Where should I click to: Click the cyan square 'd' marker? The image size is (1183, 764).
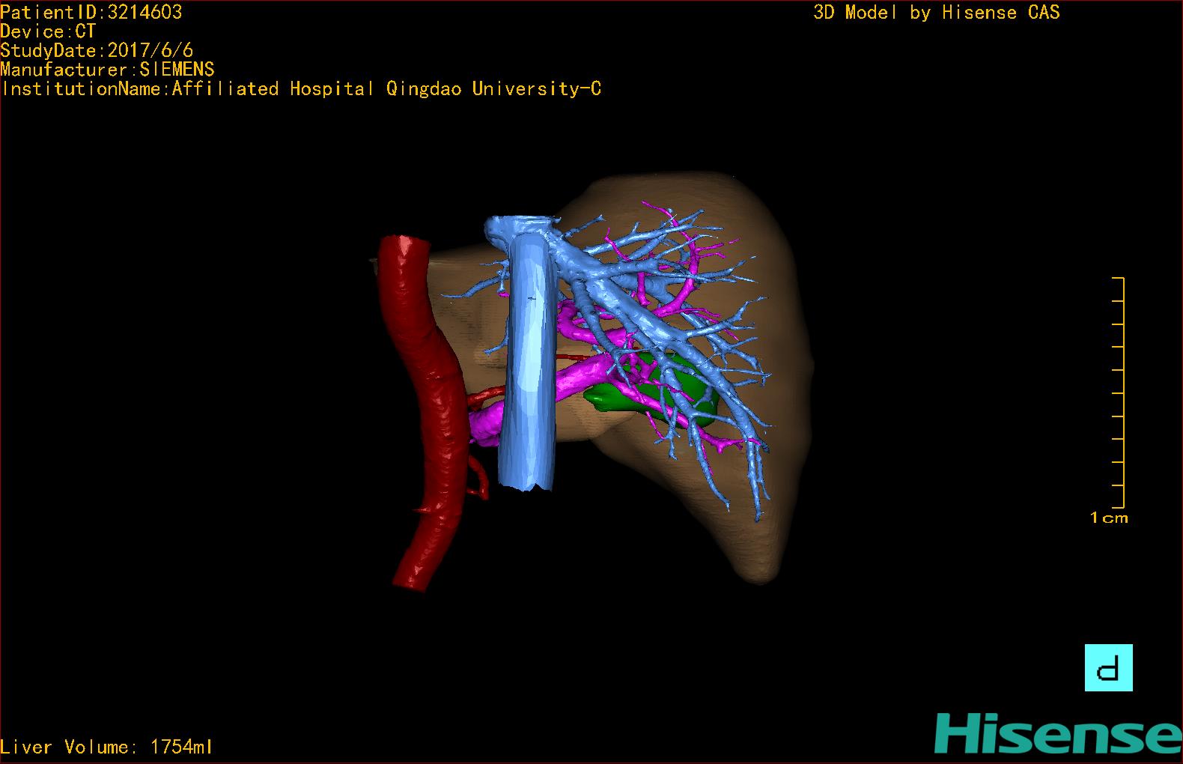(1108, 667)
